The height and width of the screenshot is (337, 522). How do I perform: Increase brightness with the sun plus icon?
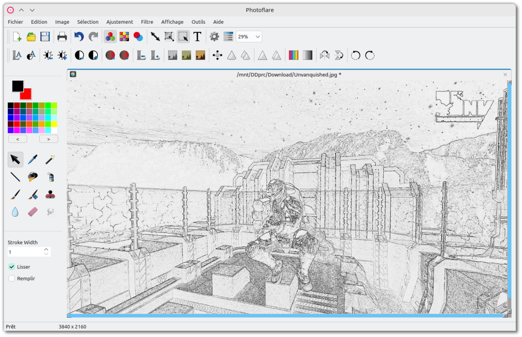point(62,55)
